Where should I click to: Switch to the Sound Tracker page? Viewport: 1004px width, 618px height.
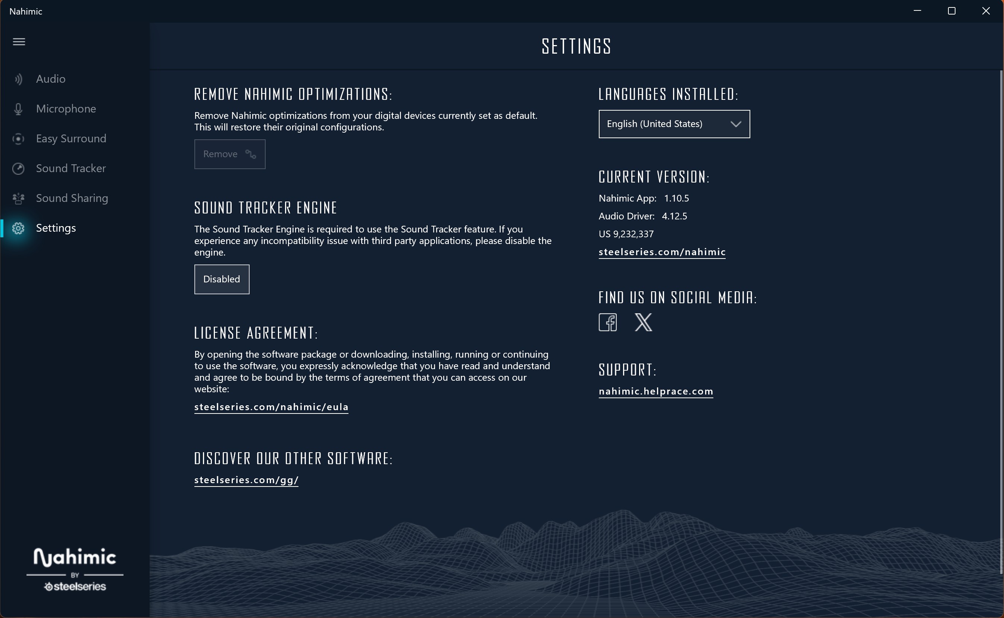click(x=71, y=168)
